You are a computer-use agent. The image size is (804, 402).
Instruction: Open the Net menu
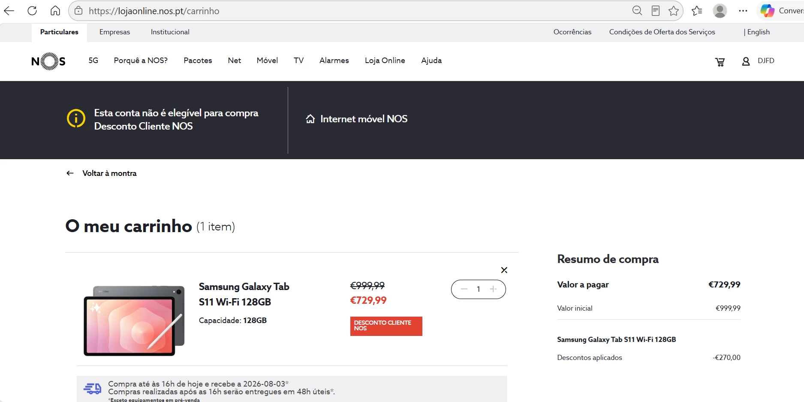click(235, 60)
